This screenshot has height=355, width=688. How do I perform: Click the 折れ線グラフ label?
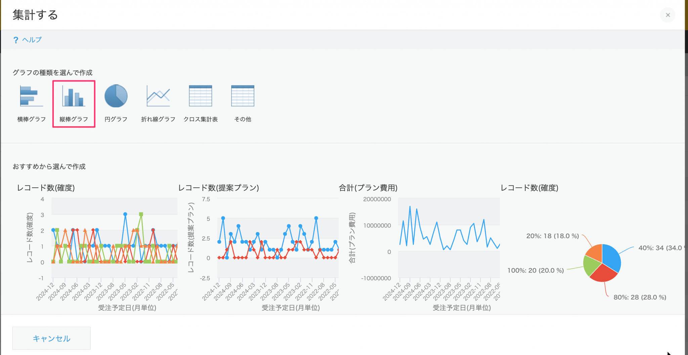(x=158, y=119)
